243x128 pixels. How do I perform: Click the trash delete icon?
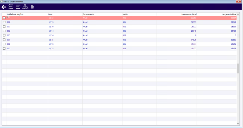32,7
